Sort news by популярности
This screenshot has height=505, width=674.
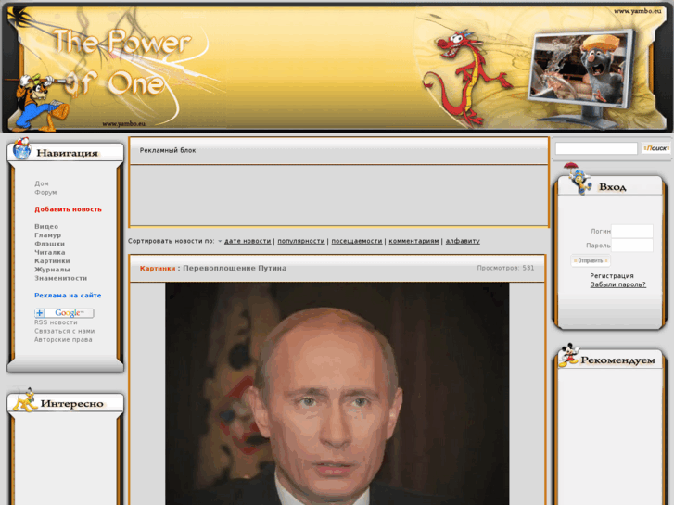pyautogui.click(x=301, y=241)
